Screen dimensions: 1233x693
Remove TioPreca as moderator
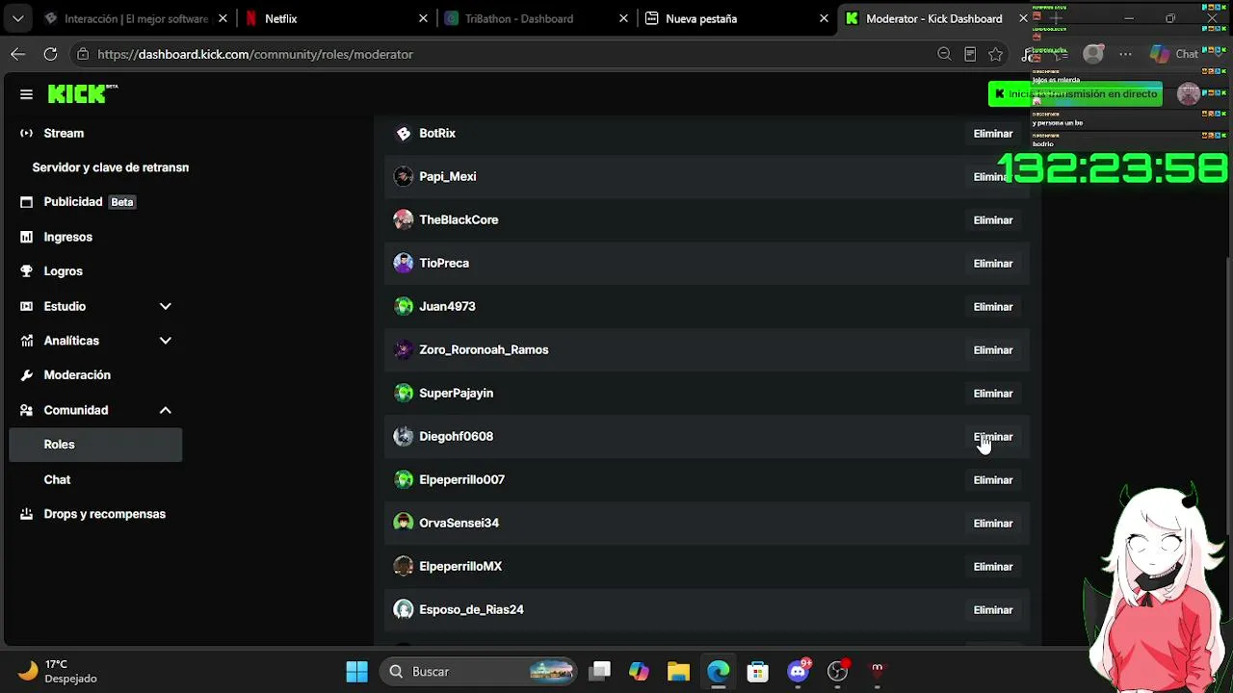pyautogui.click(x=993, y=264)
